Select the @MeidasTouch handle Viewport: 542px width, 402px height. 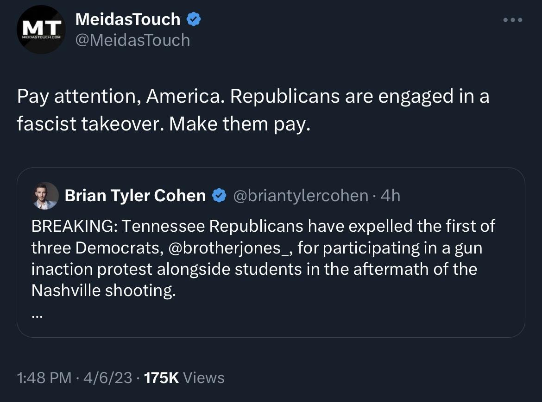(132, 40)
